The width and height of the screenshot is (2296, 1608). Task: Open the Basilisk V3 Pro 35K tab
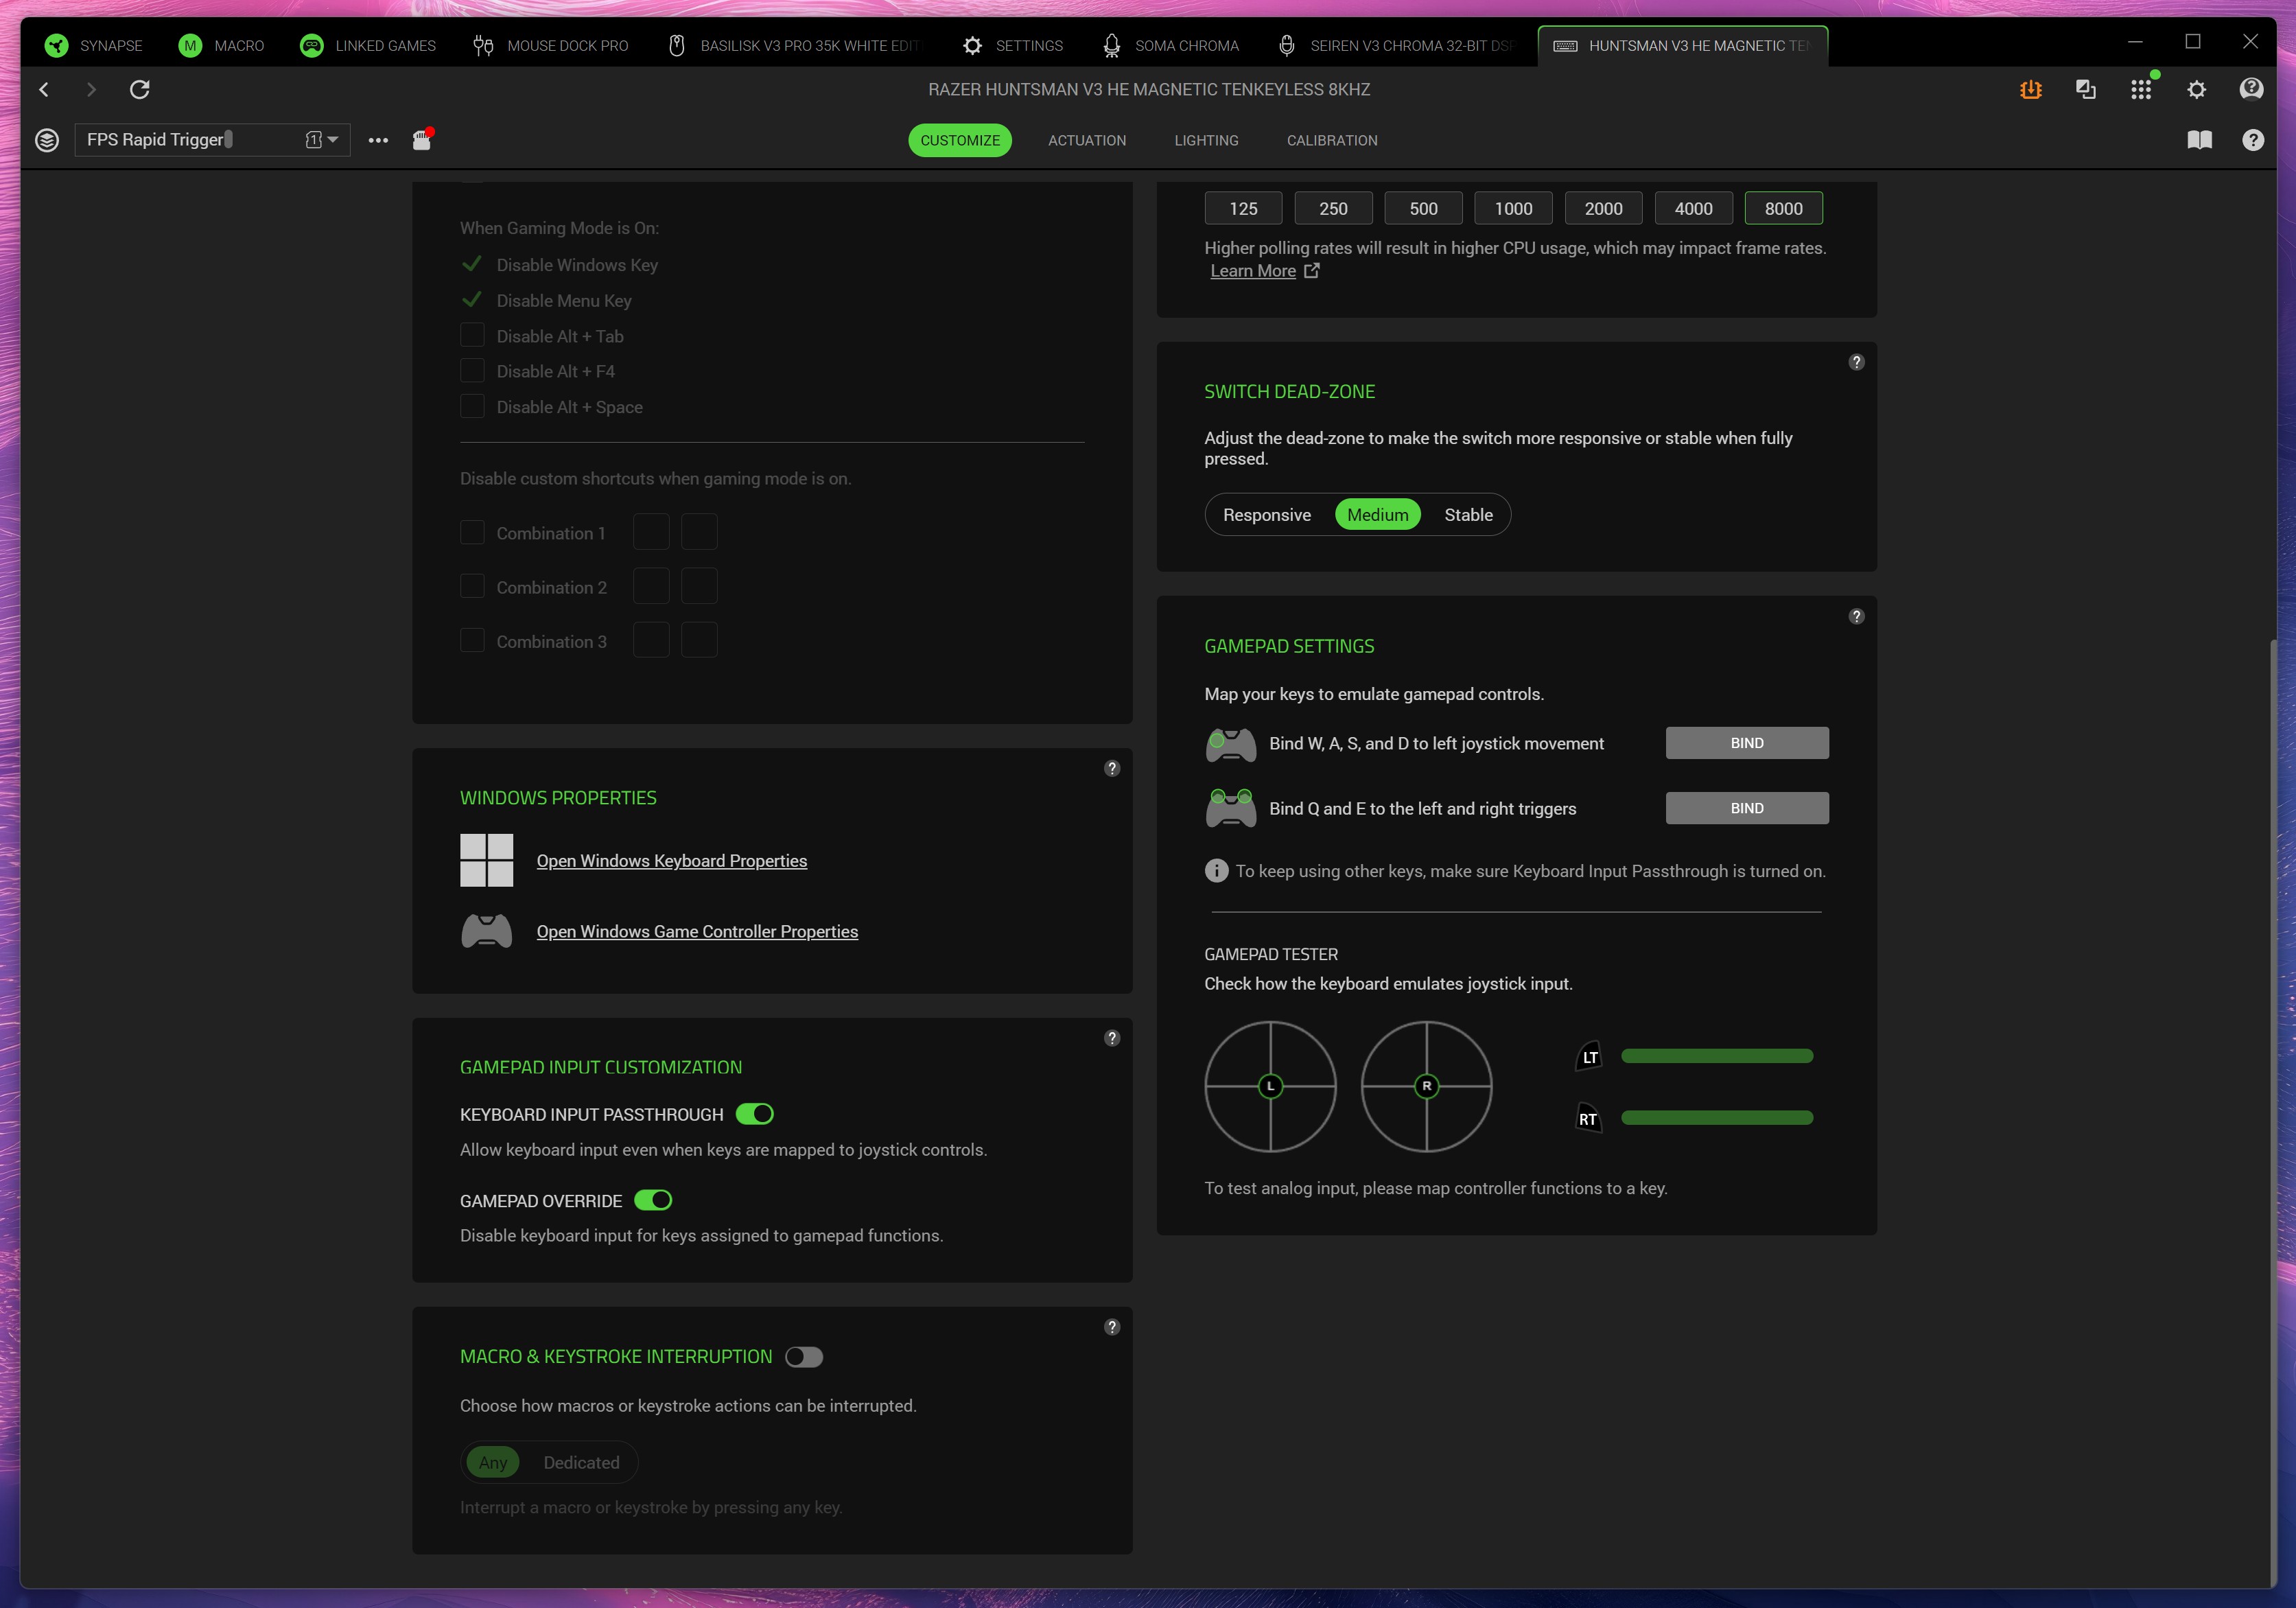click(x=794, y=46)
